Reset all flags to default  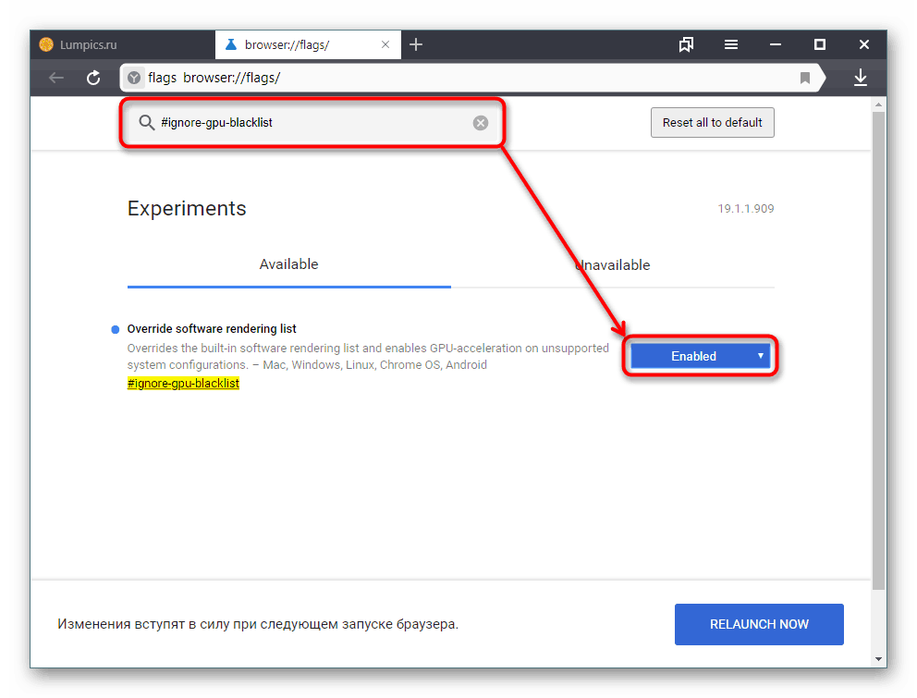click(712, 122)
